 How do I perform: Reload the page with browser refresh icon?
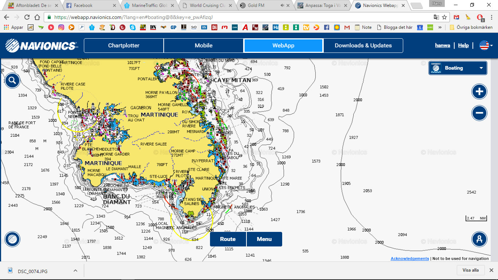click(x=27, y=17)
